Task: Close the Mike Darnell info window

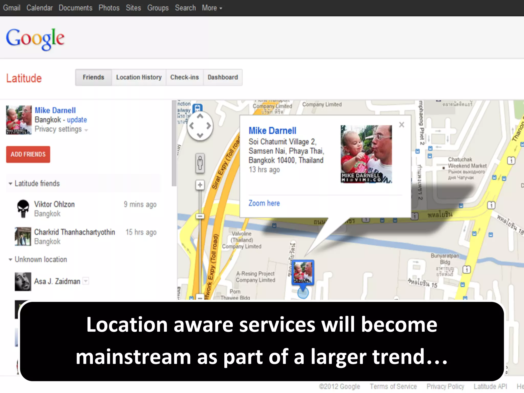Action: click(402, 125)
